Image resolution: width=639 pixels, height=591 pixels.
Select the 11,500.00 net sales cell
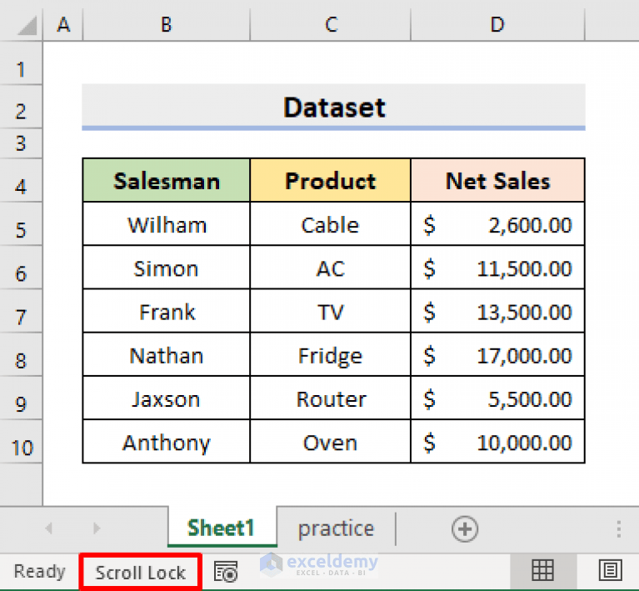(497, 268)
